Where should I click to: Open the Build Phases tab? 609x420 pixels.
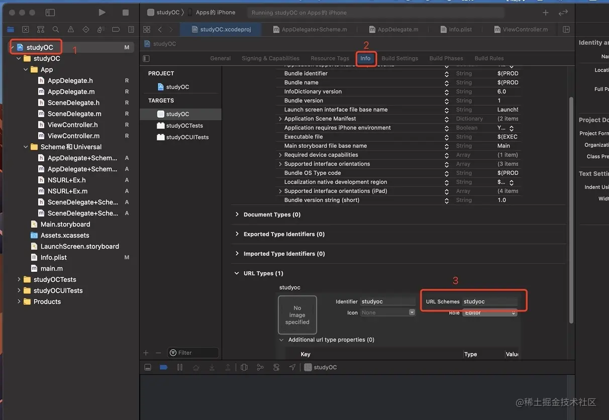446,58
